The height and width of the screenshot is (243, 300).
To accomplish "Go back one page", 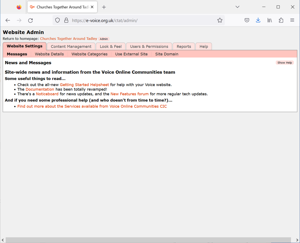I will 8,20.
